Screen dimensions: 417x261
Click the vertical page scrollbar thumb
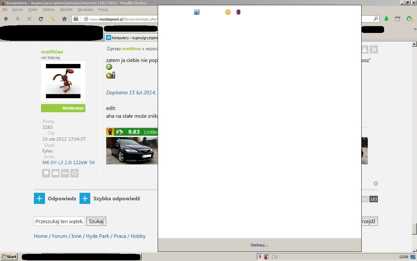(414, 229)
